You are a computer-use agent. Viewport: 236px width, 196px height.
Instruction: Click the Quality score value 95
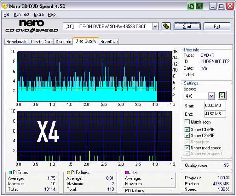pos(226,165)
